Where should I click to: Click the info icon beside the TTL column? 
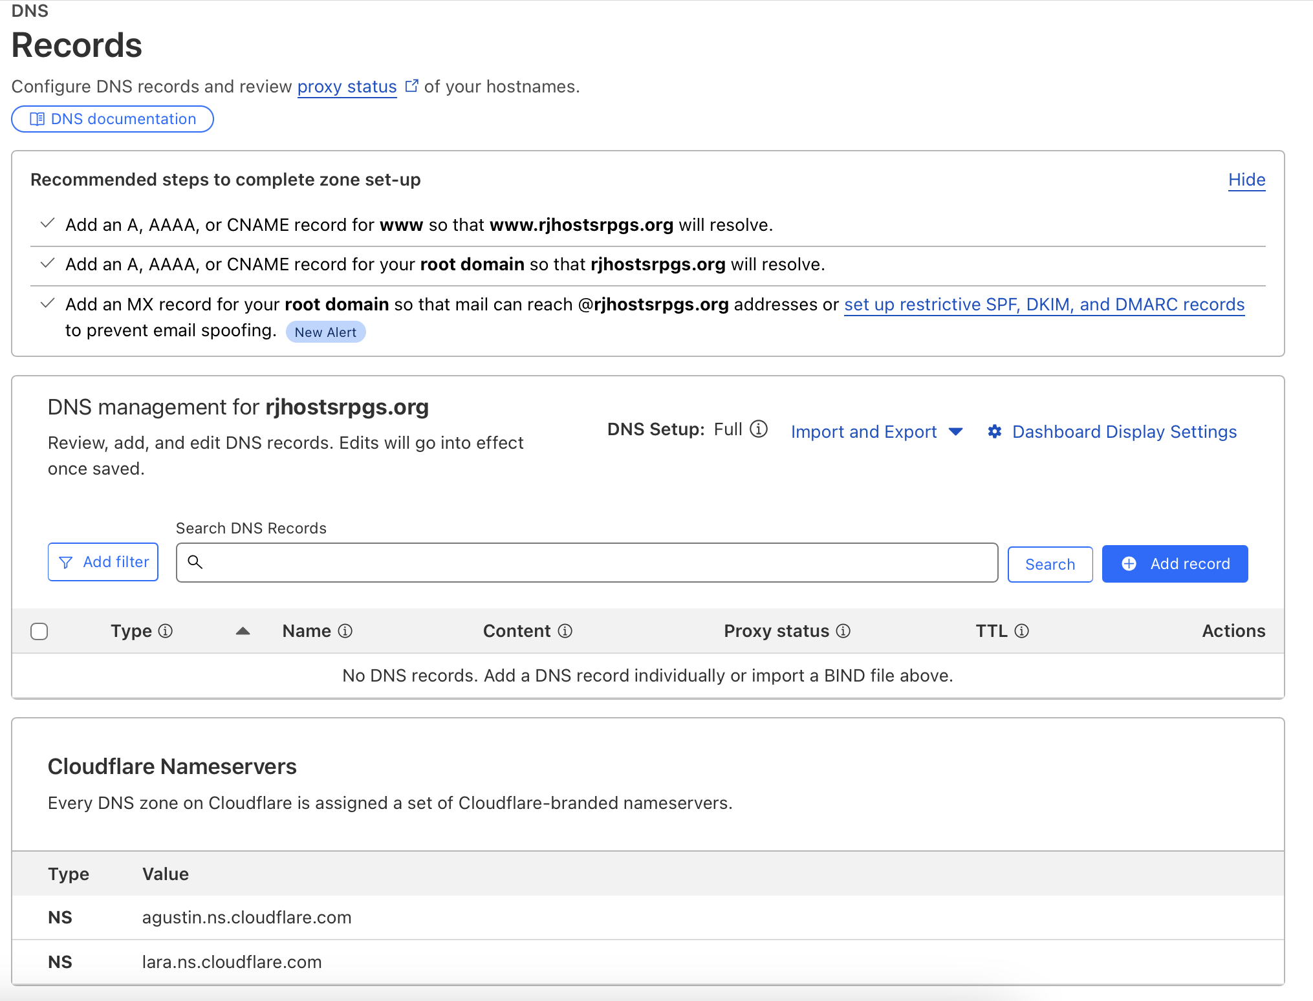click(x=1022, y=630)
